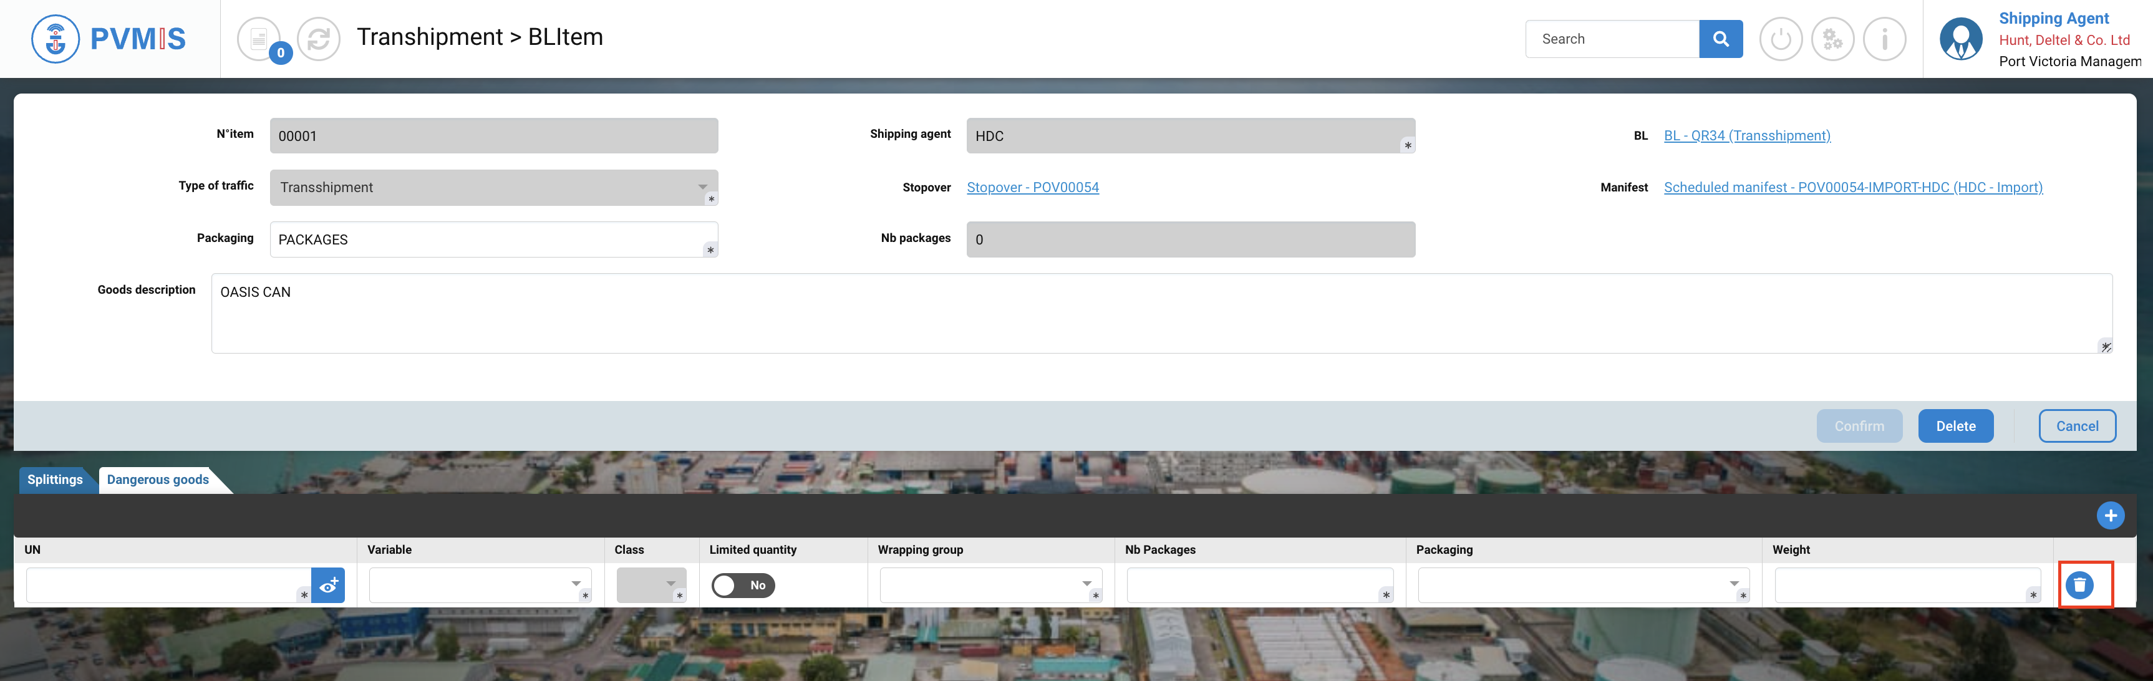
Task: Click the information icon in header
Action: click(1884, 39)
